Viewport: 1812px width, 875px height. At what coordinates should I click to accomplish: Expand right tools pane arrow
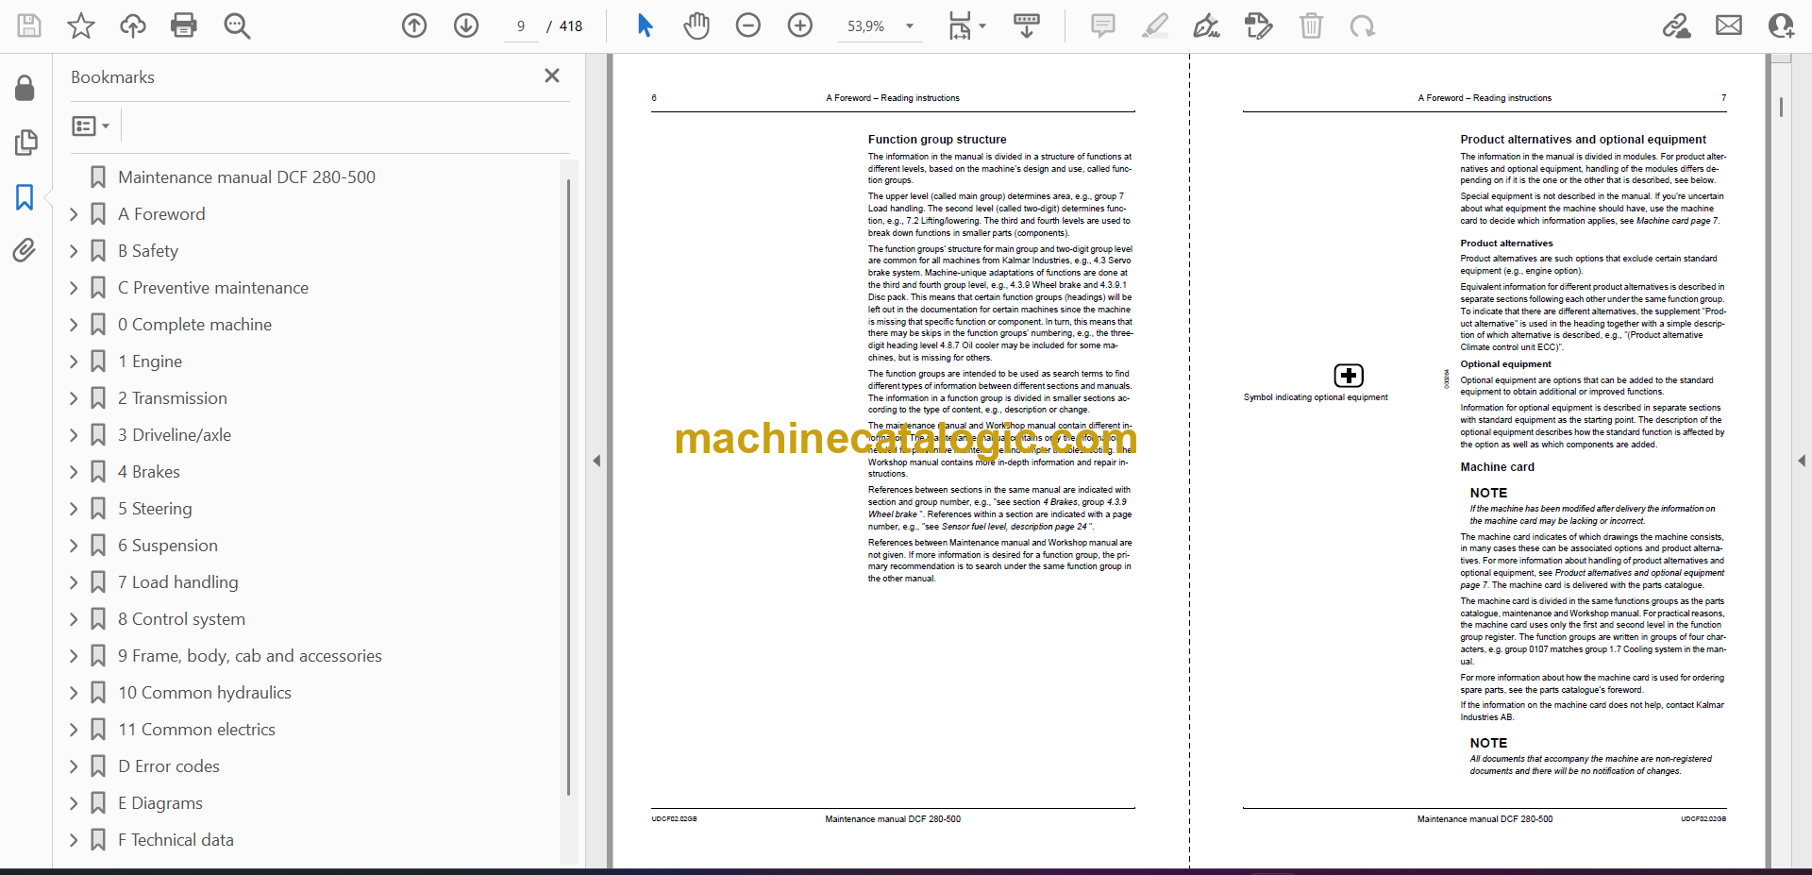tap(1802, 461)
